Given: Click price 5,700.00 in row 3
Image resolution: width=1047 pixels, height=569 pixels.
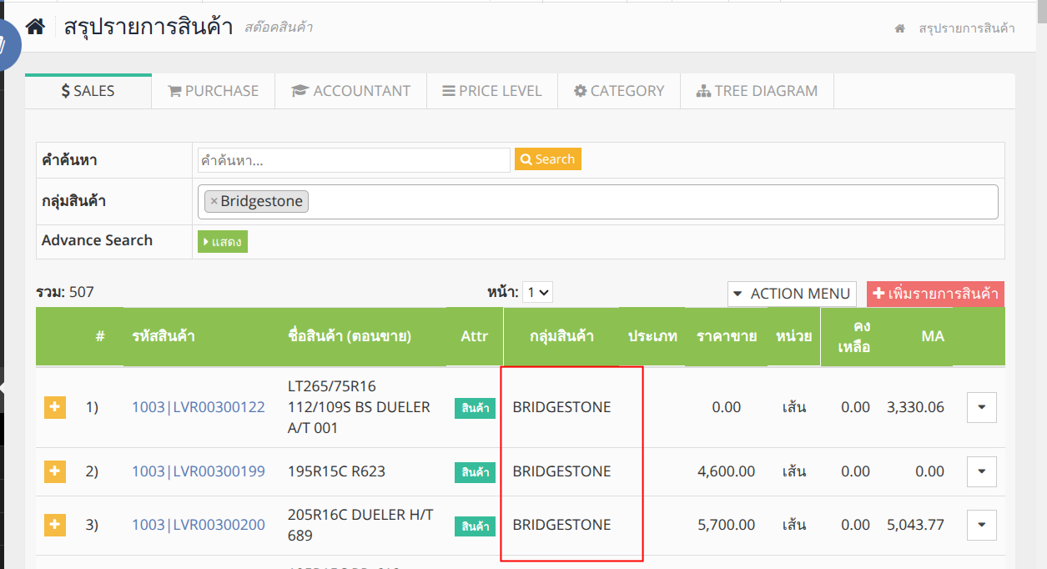Looking at the screenshot, I should tap(726, 525).
